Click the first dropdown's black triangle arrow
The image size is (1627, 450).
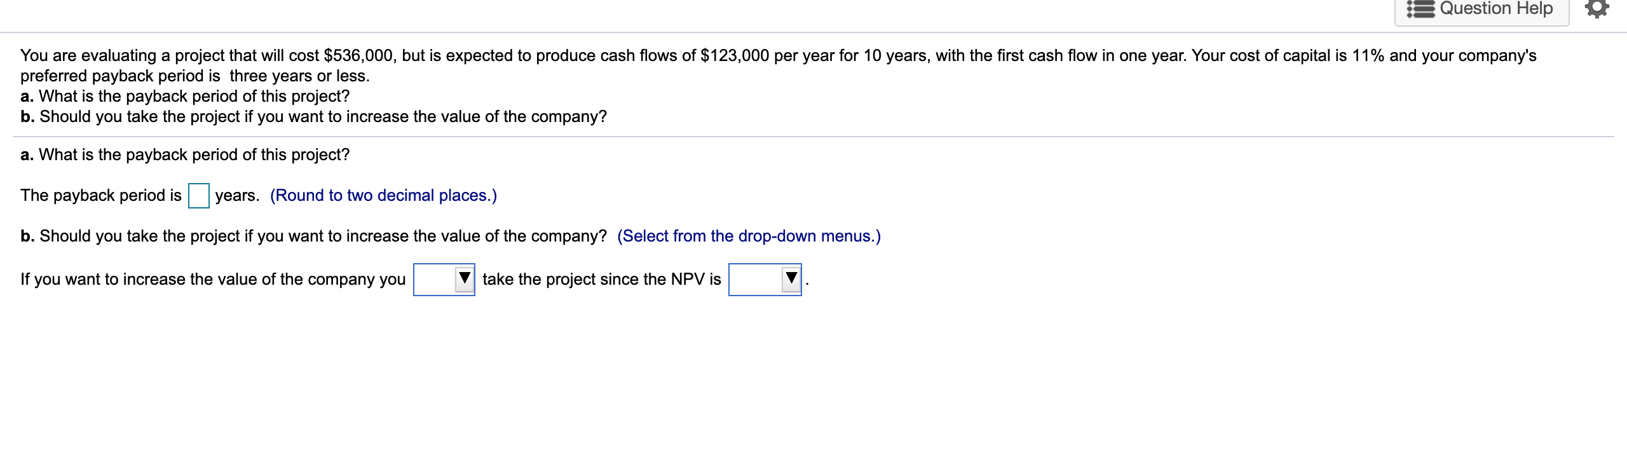coord(464,278)
